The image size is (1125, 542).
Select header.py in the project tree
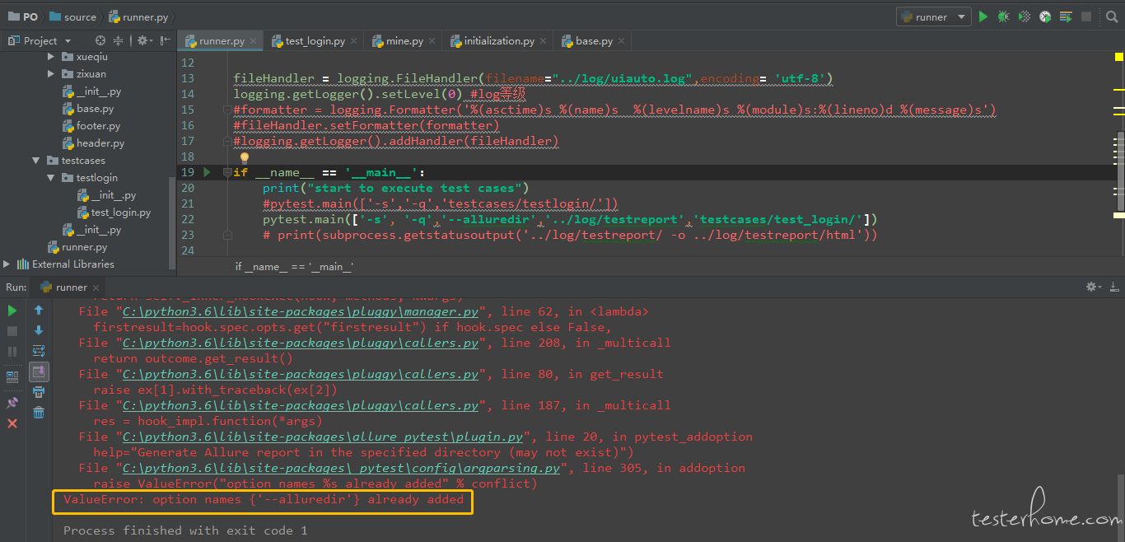tap(93, 143)
